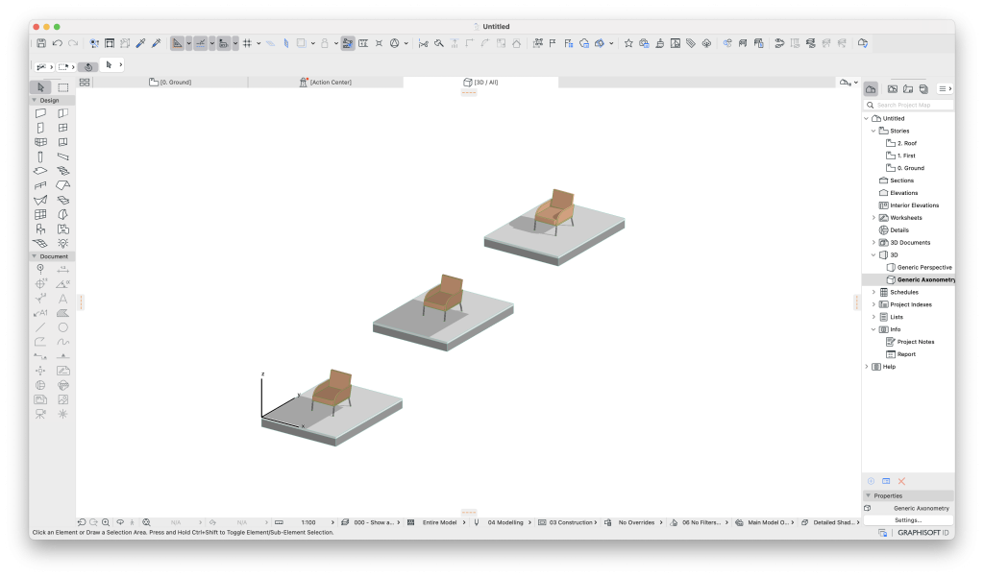Toggle the highlighted Suspend Groups button

point(347,43)
